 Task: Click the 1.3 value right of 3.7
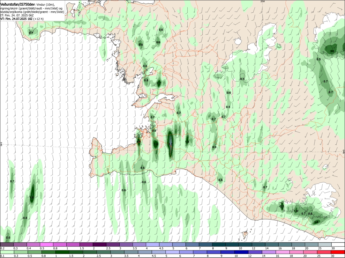point(187,142)
